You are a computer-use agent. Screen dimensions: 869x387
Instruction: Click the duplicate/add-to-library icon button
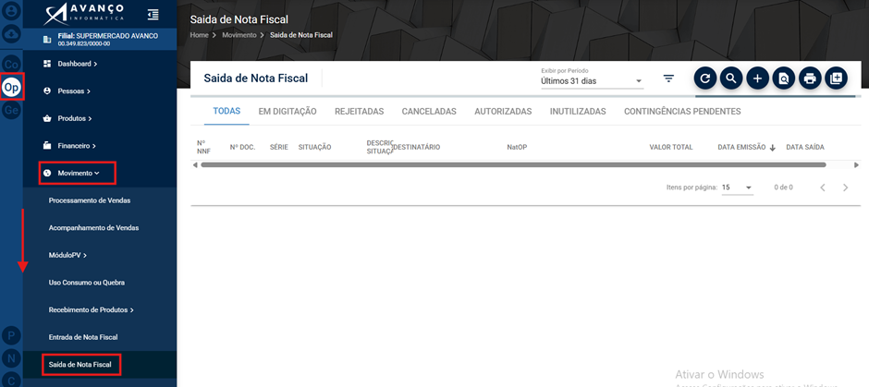(836, 79)
